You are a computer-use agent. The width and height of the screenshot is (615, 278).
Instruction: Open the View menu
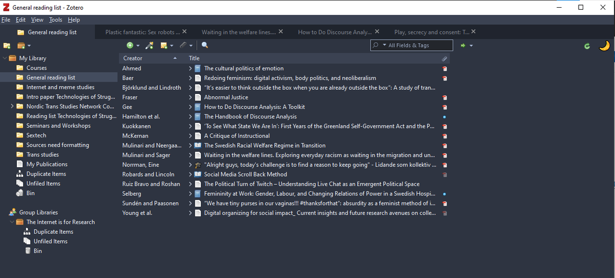coord(37,19)
